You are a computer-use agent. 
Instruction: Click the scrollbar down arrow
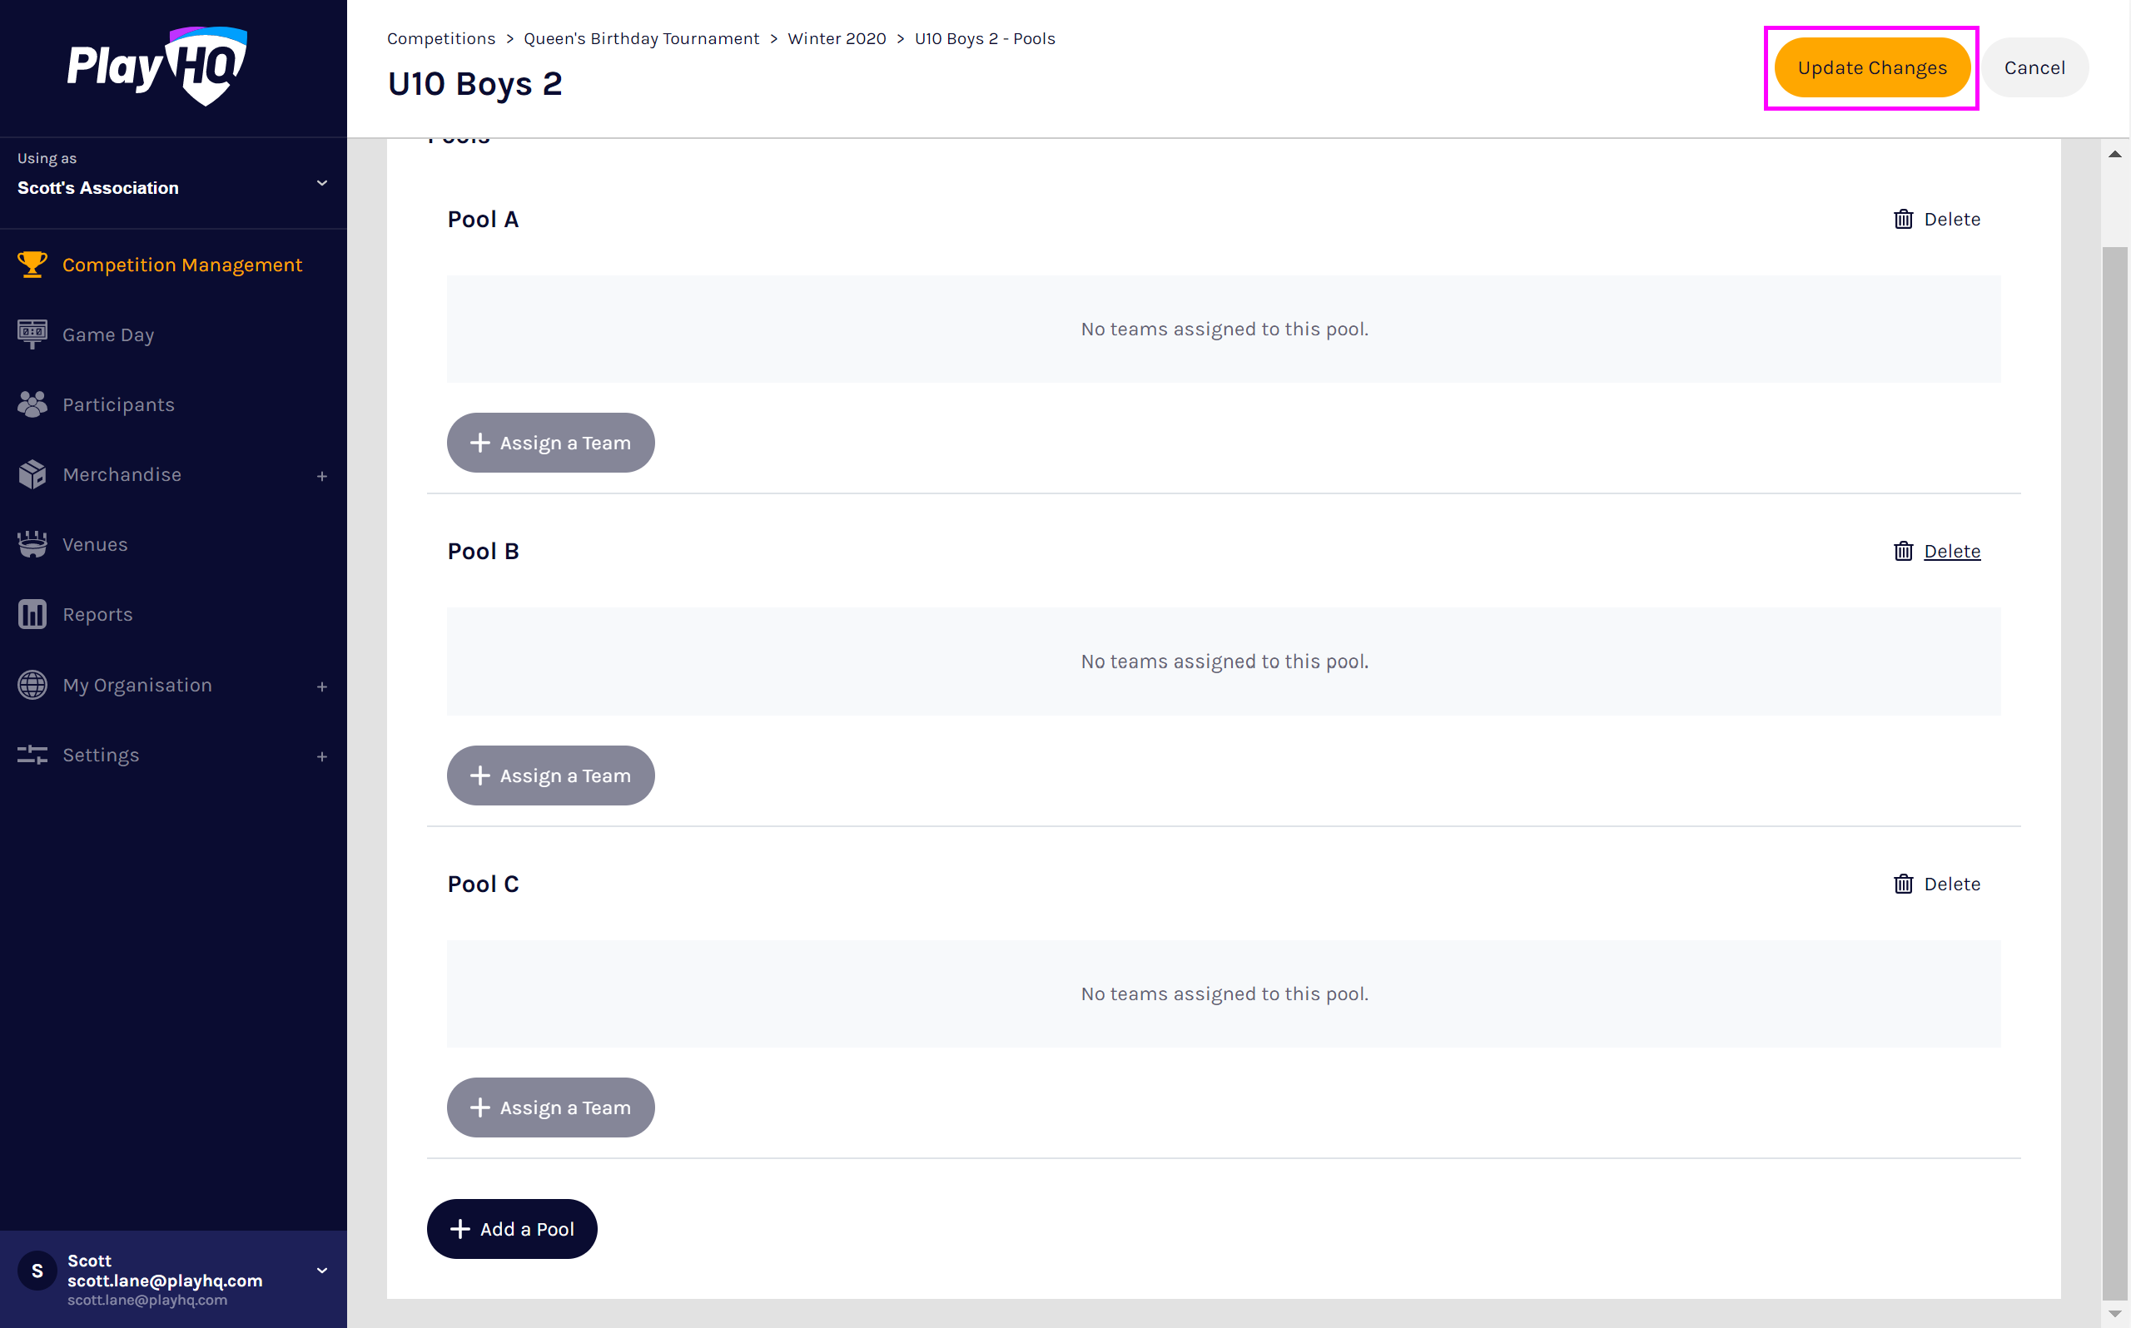2114,1314
